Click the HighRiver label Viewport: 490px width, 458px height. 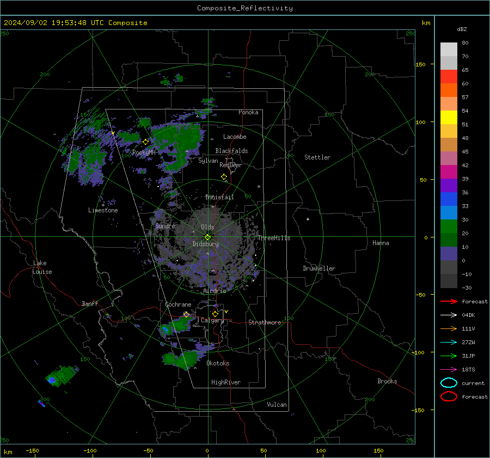226,382
